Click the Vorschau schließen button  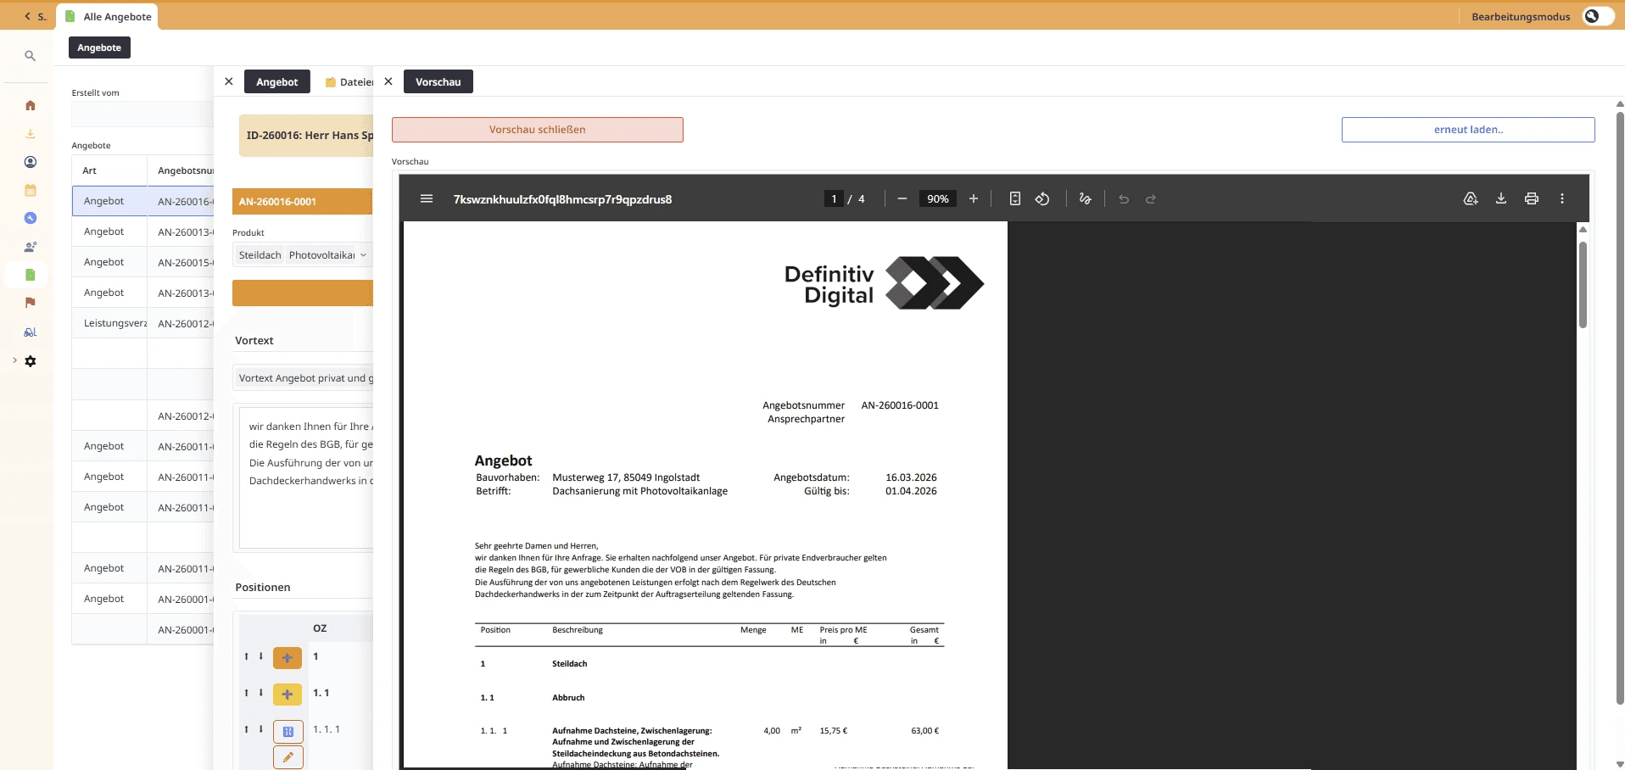(536, 129)
